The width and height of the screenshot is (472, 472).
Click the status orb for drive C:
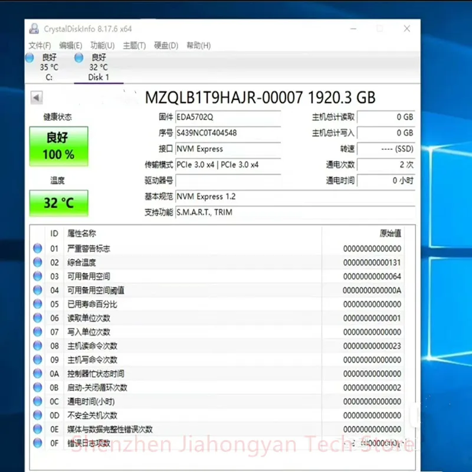[x=30, y=58]
